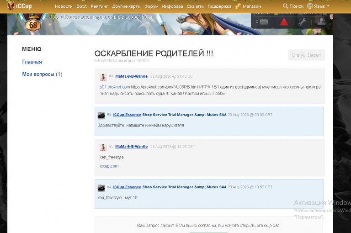The height and width of the screenshot is (233, 351).
Task: Open the s01.pic4net.com link
Action: 115,87
